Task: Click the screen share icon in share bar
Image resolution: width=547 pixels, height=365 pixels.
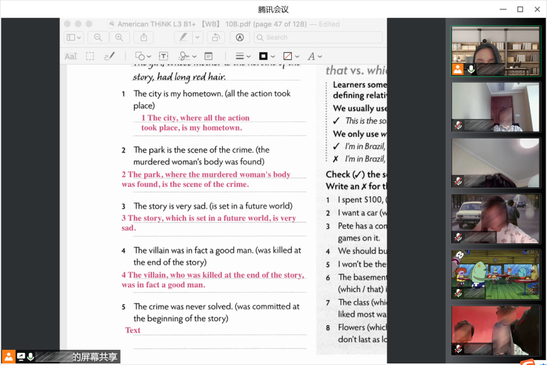Action: [21, 356]
